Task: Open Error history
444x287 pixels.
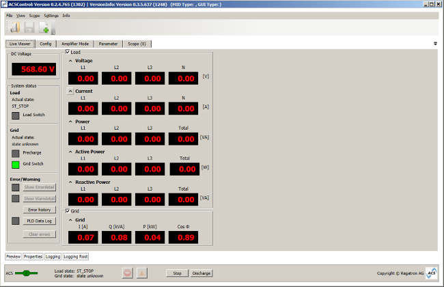Action: click(39, 210)
